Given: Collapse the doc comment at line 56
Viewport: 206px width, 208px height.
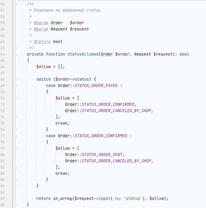Looking at the screenshot, I should pyautogui.click(x=16, y=4).
